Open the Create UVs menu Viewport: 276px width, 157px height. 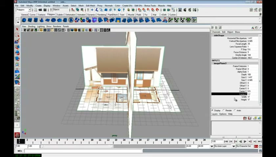click(x=127, y=6)
